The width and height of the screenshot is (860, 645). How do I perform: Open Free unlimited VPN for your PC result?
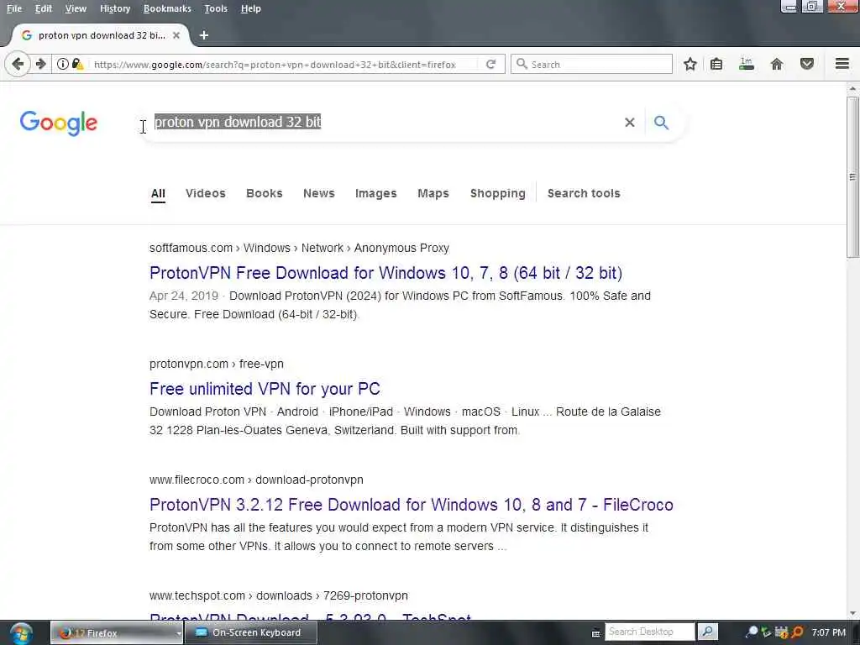click(265, 389)
